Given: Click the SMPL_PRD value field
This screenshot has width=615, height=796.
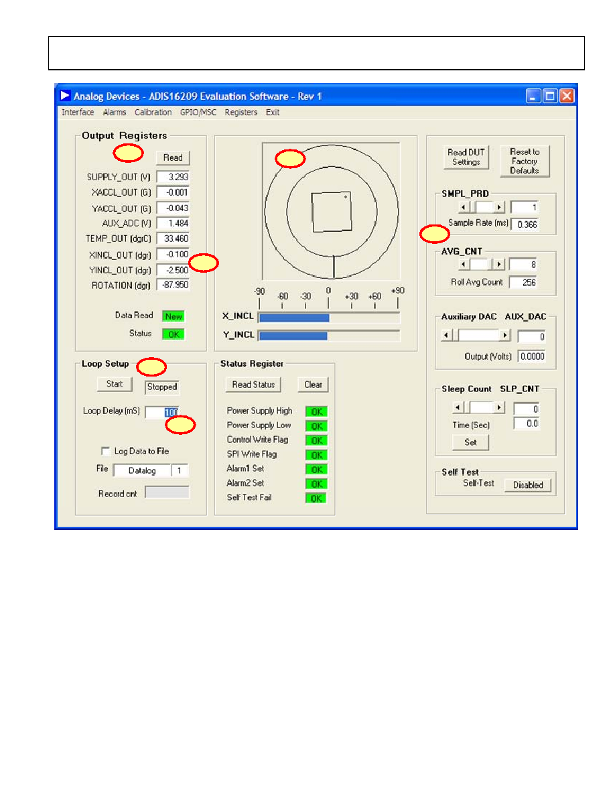Looking at the screenshot, I should [524, 207].
